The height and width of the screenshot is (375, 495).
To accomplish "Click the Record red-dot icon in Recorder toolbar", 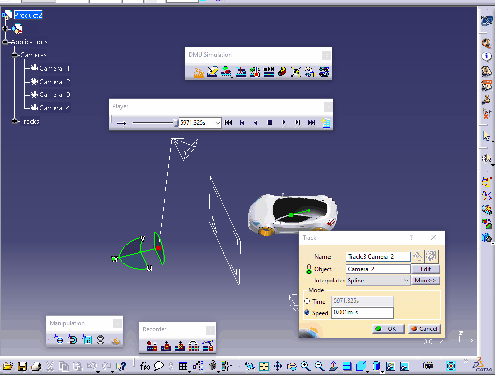I will [x=152, y=346].
